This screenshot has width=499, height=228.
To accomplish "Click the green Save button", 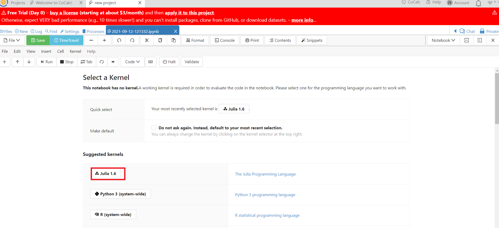I will pos(38,40).
